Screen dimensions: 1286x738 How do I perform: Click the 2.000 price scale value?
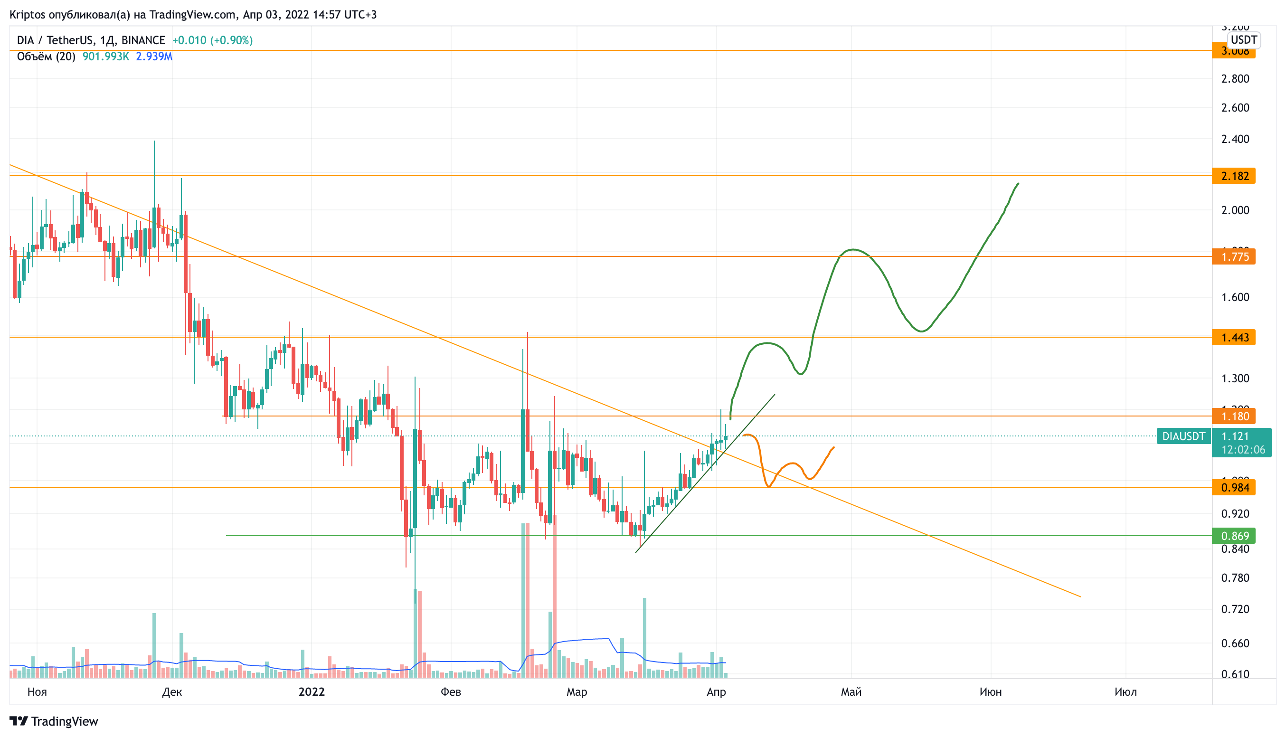coord(1235,210)
